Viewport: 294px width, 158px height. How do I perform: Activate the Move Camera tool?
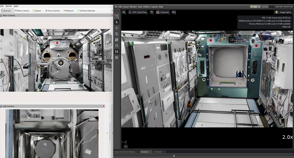coord(22,11)
